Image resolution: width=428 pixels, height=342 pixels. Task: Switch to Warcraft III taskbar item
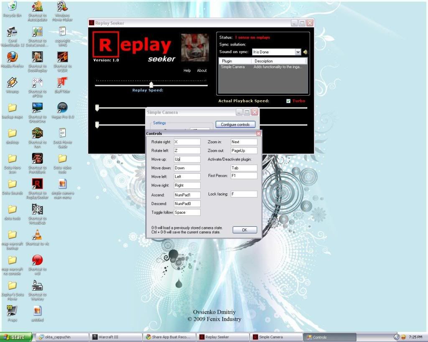coord(116,337)
